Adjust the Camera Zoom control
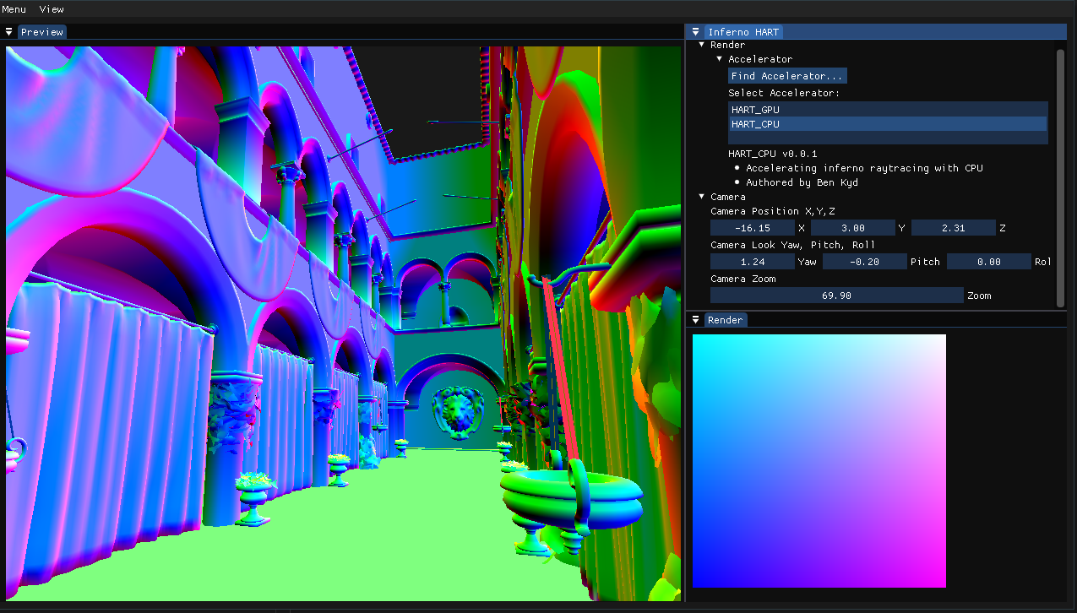The image size is (1077, 613). click(x=835, y=295)
